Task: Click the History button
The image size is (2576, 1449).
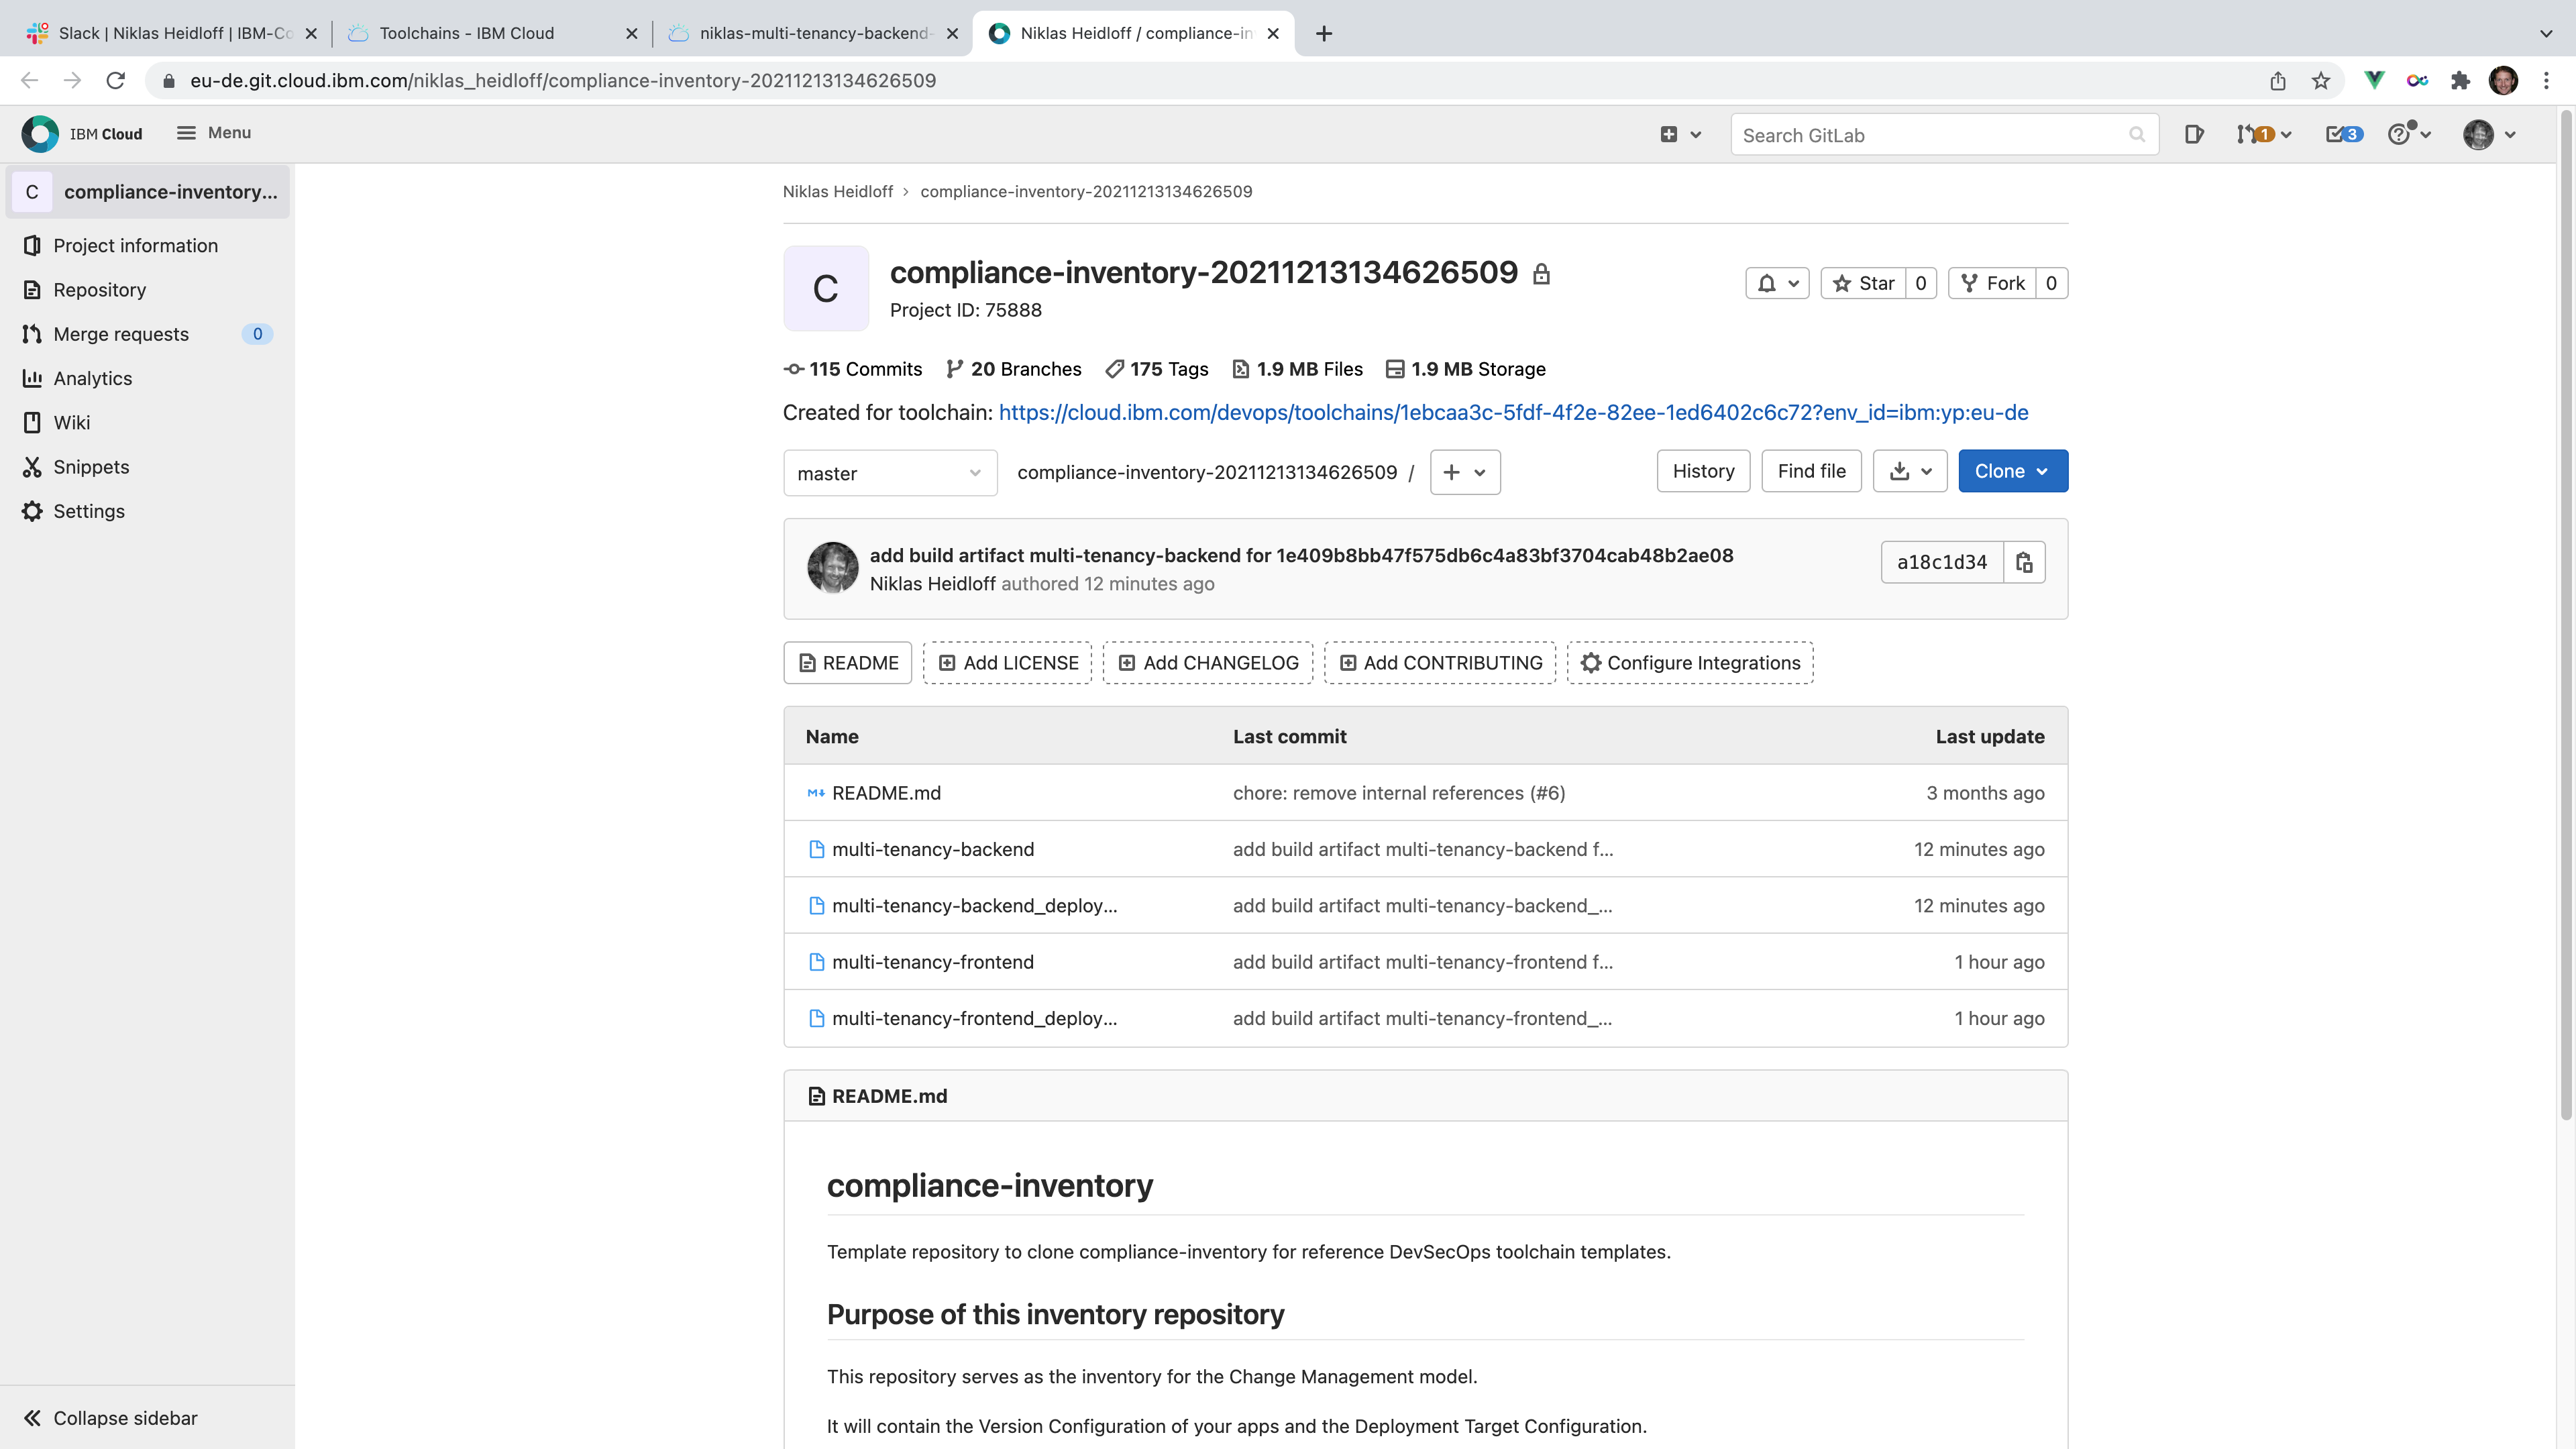Action: pos(1703,471)
